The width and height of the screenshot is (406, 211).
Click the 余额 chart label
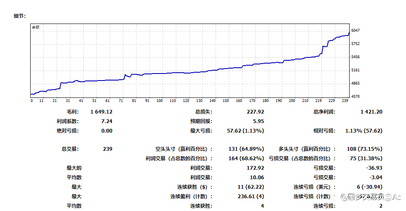[x=36, y=27]
